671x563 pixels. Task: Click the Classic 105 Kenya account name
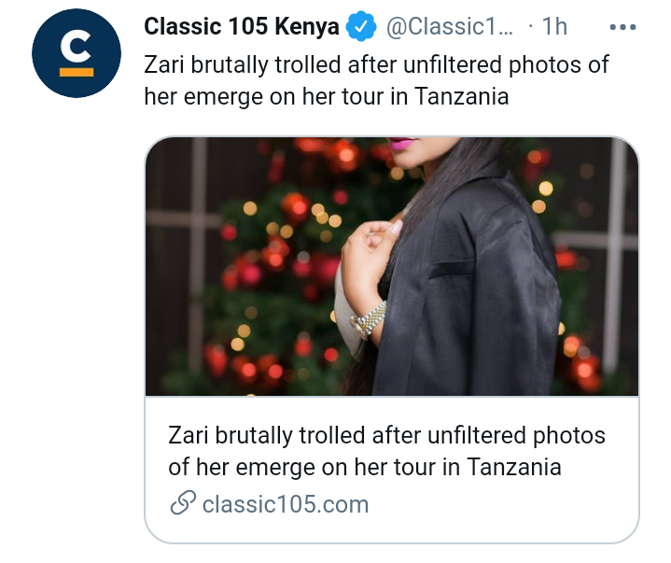(242, 26)
